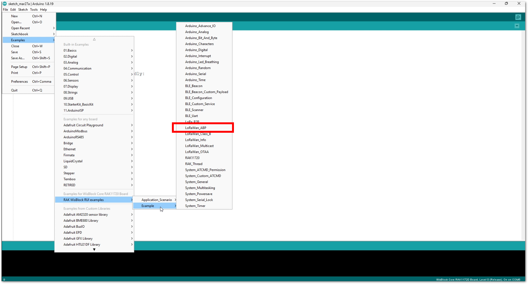Select New from the File menu

(29, 16)
